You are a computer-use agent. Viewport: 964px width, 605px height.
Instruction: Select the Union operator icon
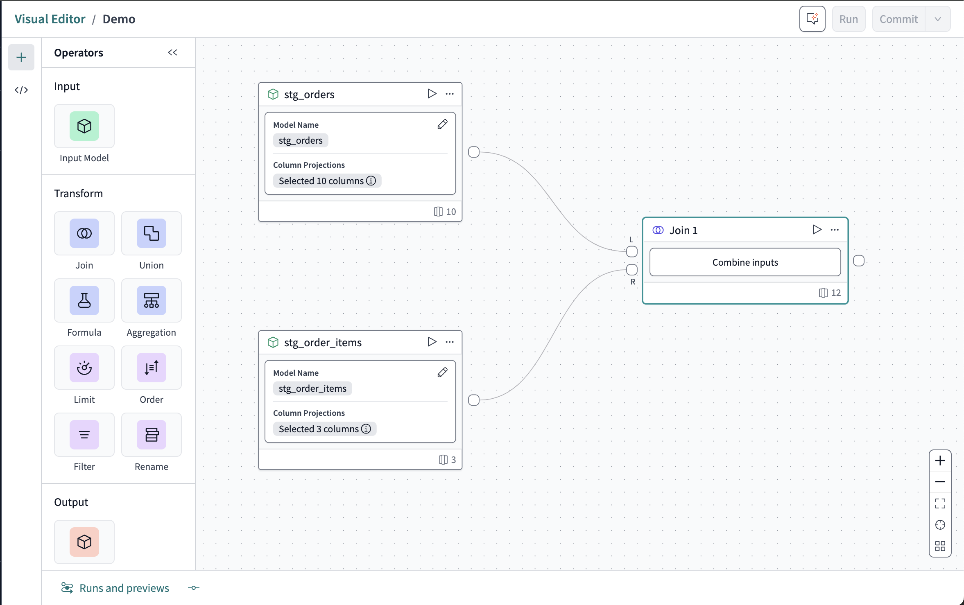(x=151, y=233)
